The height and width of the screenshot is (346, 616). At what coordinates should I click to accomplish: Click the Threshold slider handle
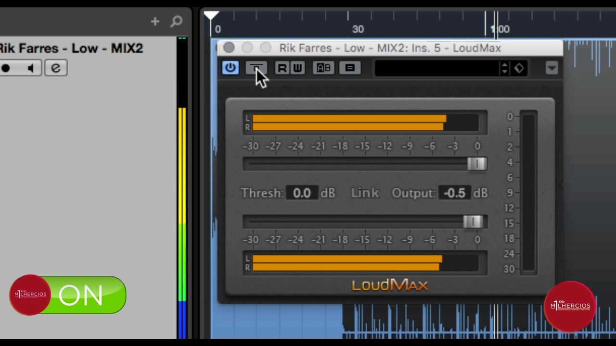pyautogui.click(x=477, y=164)
